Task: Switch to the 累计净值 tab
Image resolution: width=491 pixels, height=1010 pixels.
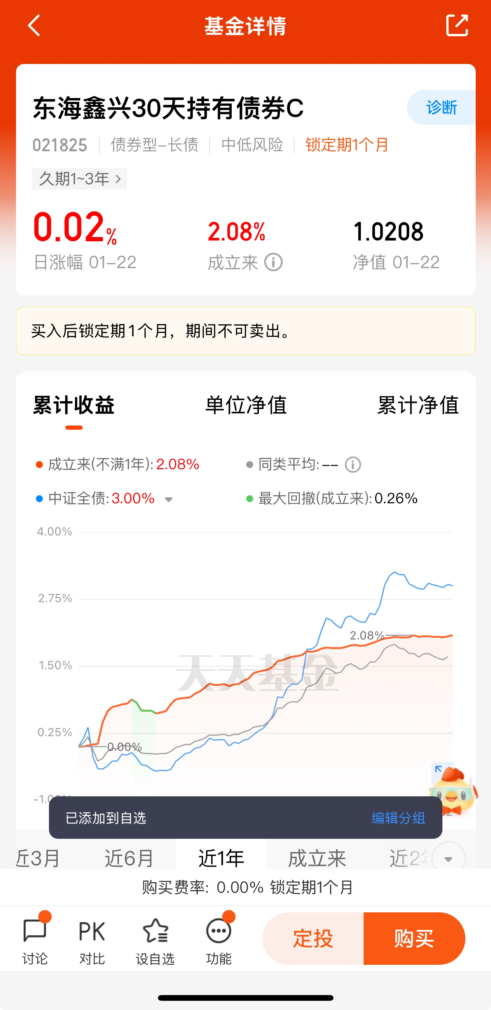Action: (418, 405)
